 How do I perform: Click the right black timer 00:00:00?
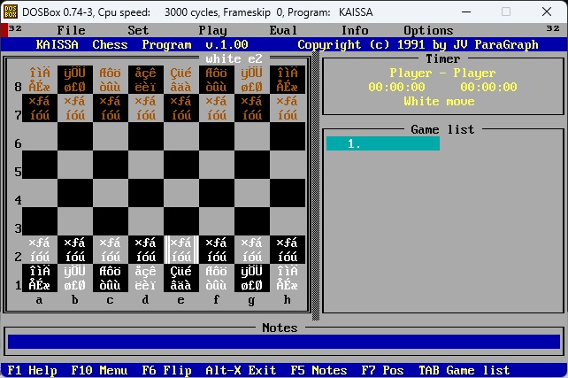(x=488, y=87)
